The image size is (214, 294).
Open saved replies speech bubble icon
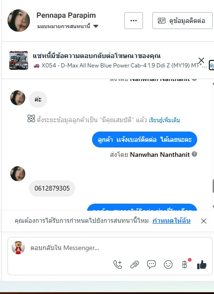point(151,265)
